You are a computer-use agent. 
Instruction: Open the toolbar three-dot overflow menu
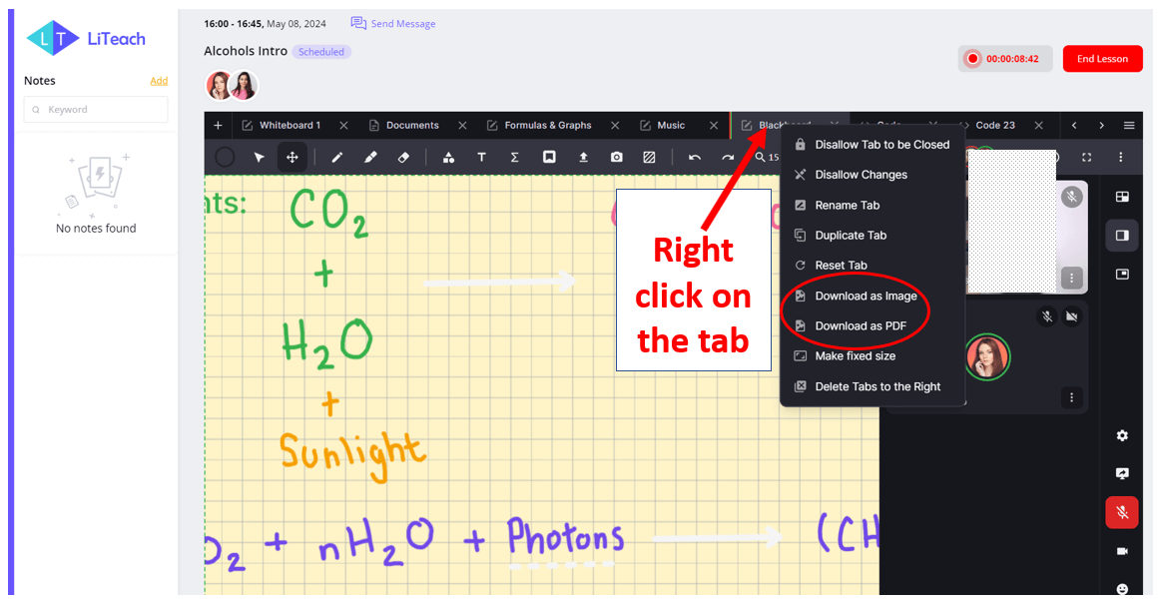[x=1120, y=157]
